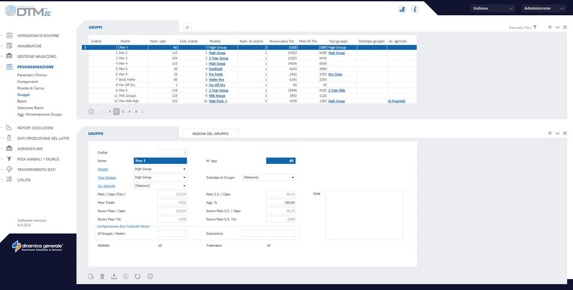
Task: Open Gestione Magazzino sidebar section
Action: 37,57
